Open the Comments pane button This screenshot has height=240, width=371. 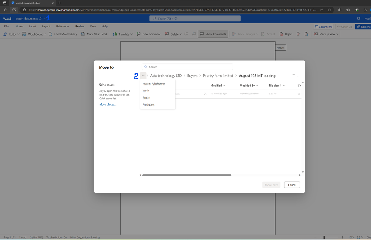click(x=323, y=27)
